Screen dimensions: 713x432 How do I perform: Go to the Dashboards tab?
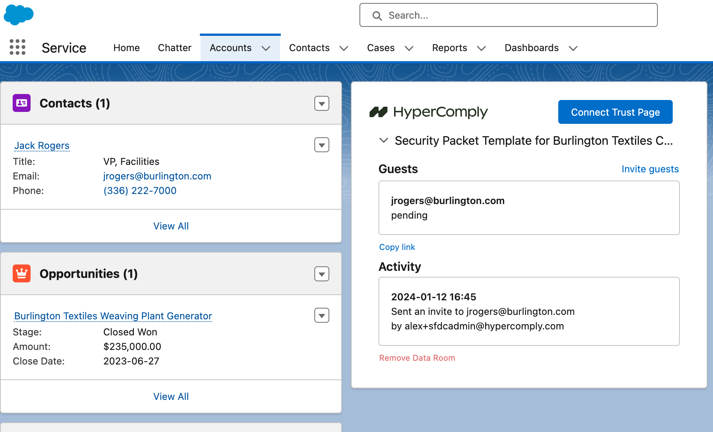pos(531,48)
